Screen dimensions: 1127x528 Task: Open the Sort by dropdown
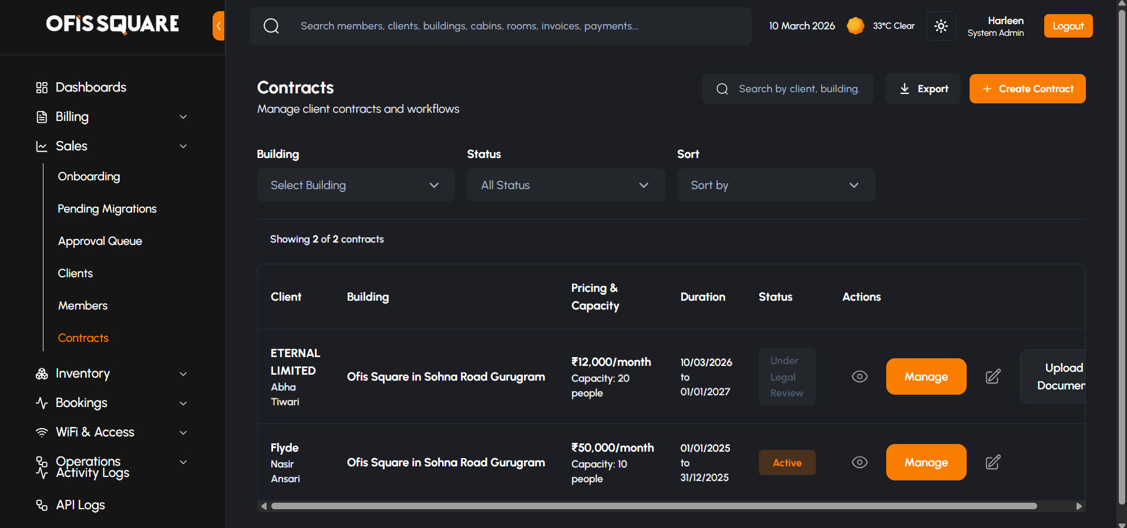click(775, 185)
